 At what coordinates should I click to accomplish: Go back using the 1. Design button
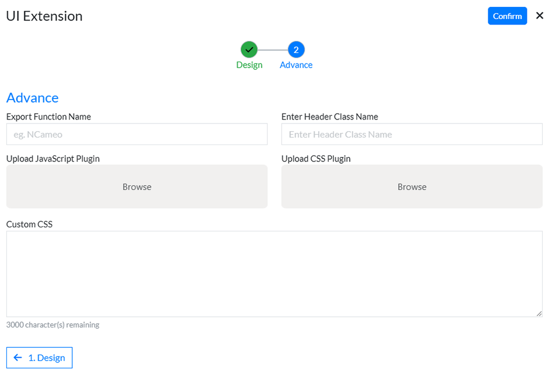tap(40, 358)
